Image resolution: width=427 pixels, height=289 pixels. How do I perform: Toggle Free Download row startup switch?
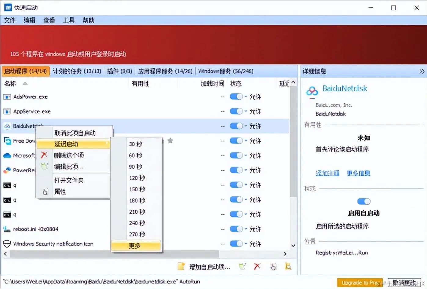[x=236, y=141]
